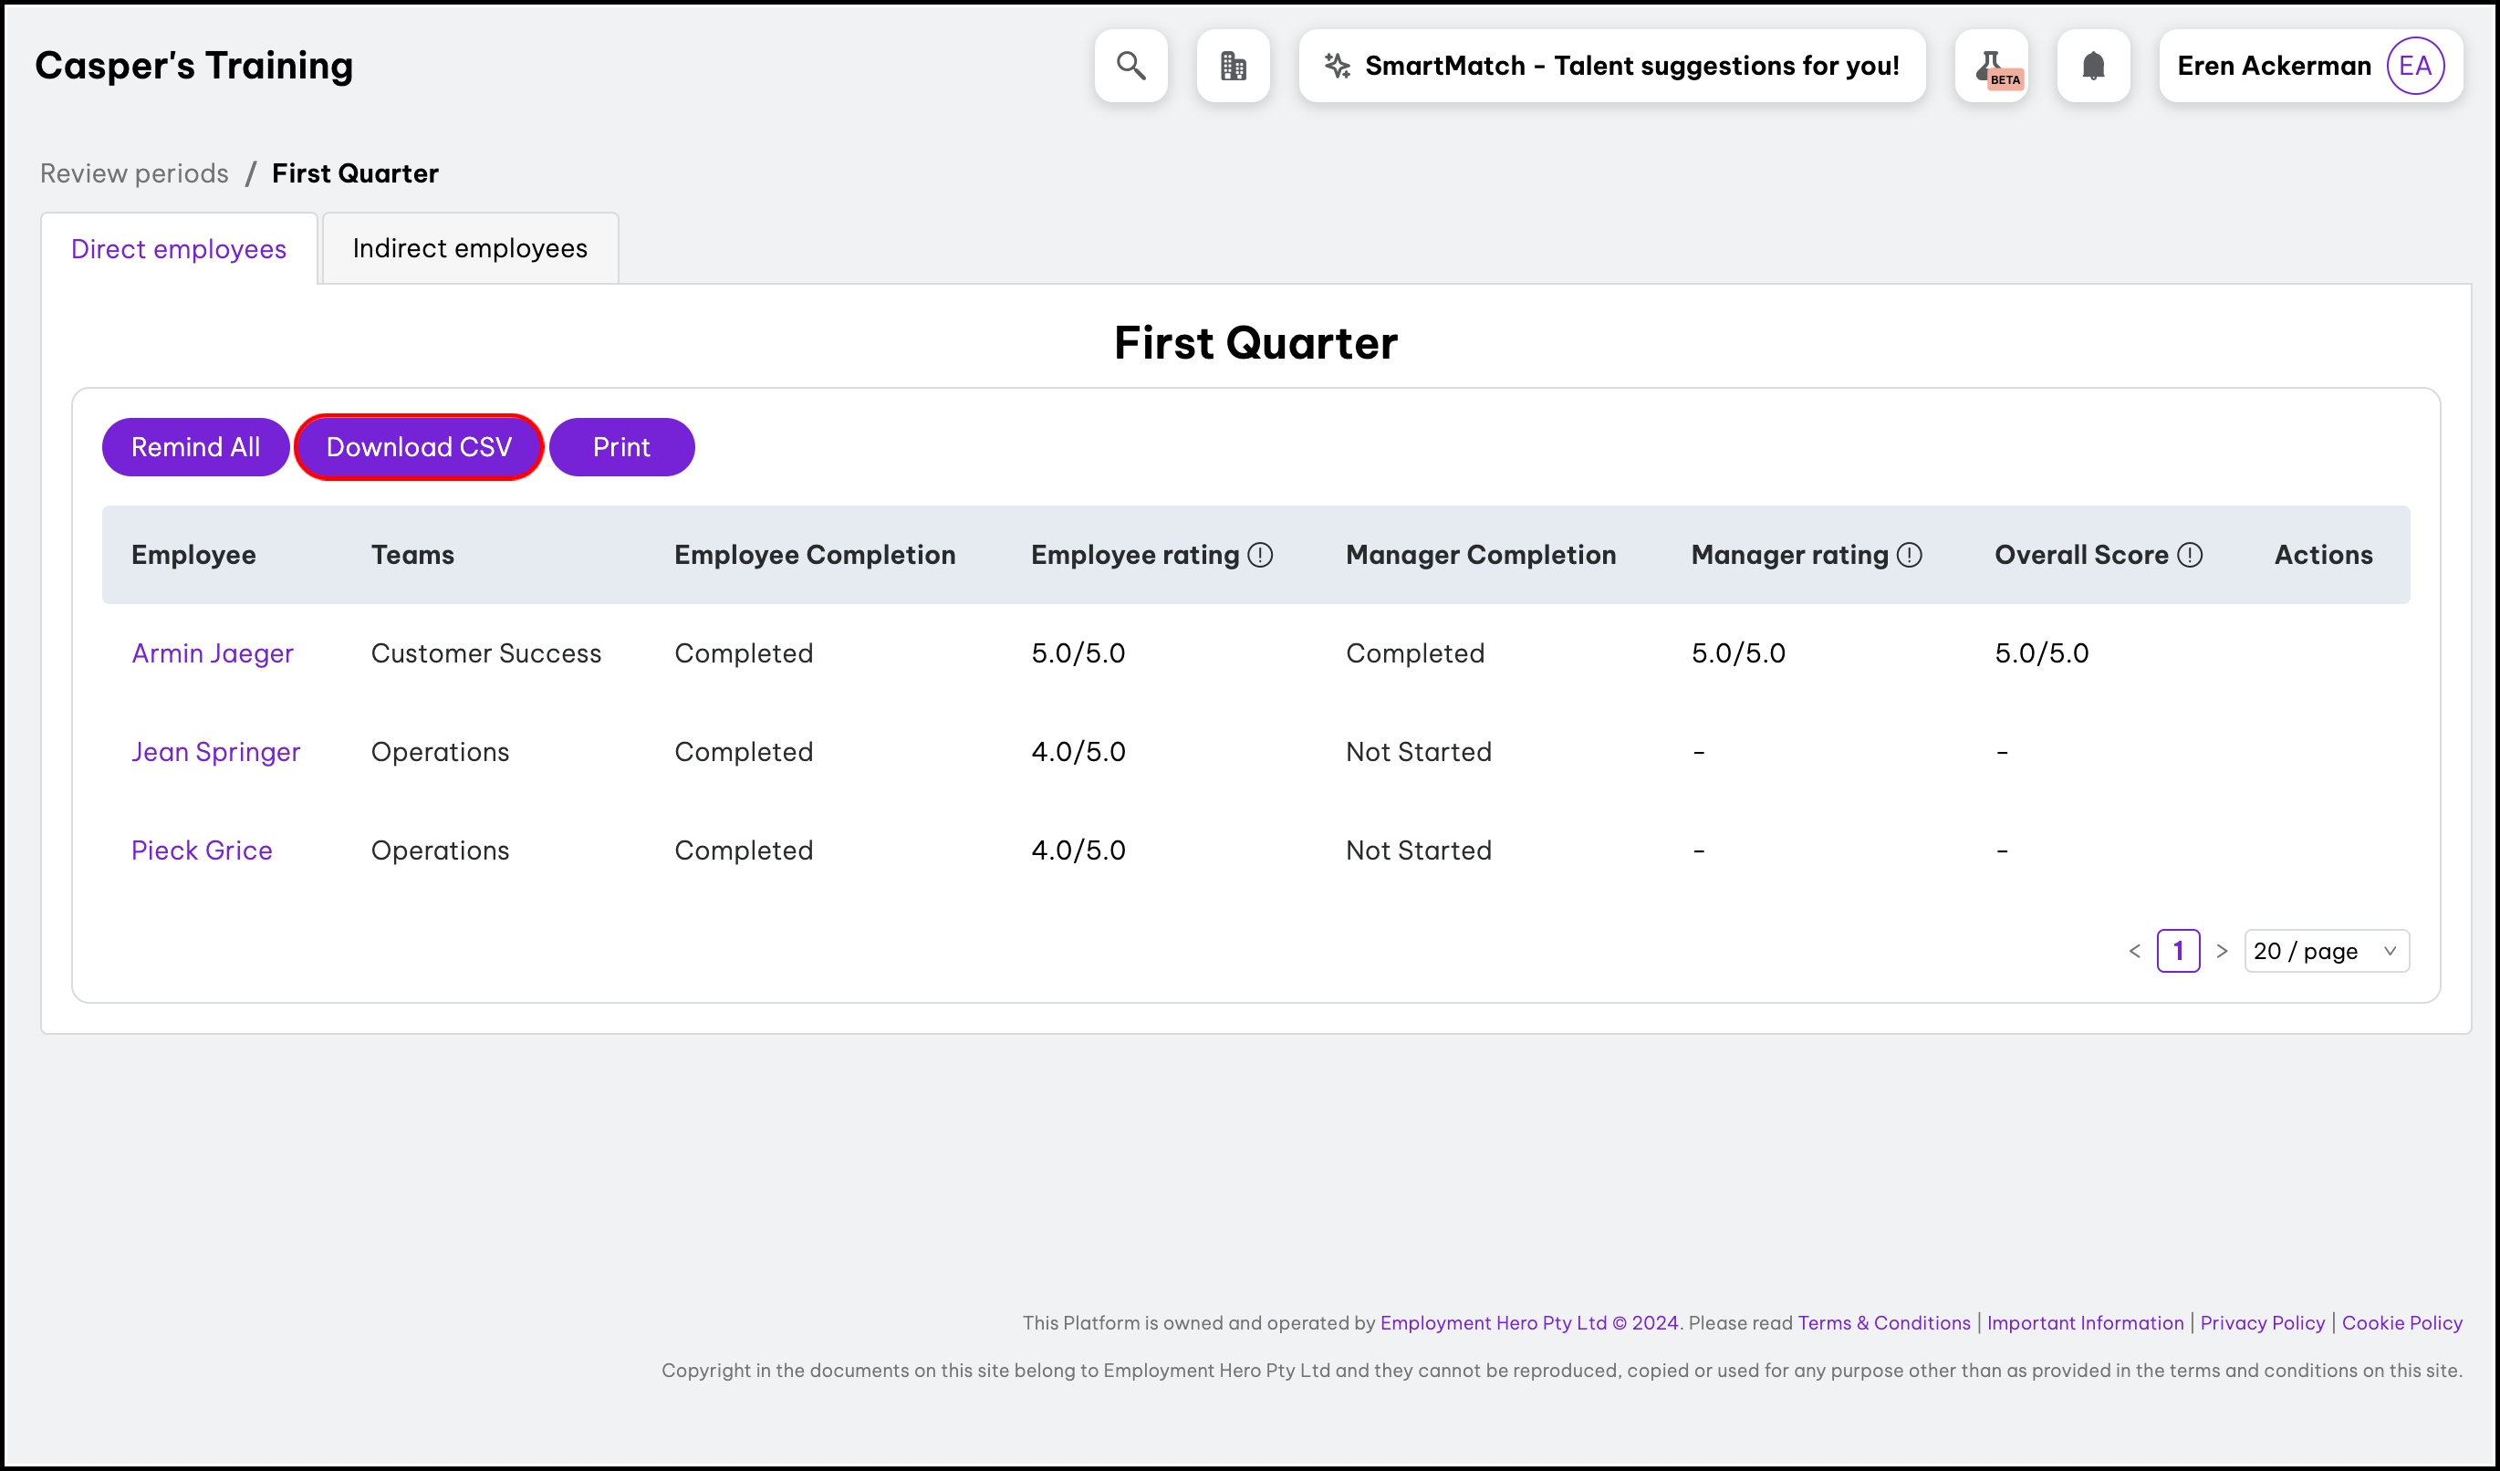Click Employee rating info icon
This screenshot has height=1471, width=2500.
[1260, 555]
